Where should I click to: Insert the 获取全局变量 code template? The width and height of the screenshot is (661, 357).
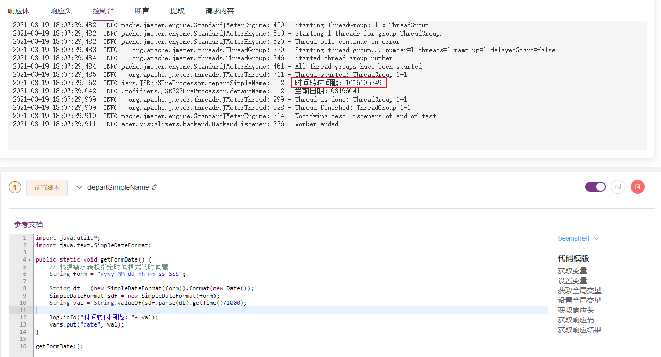[x=579, y=290]
